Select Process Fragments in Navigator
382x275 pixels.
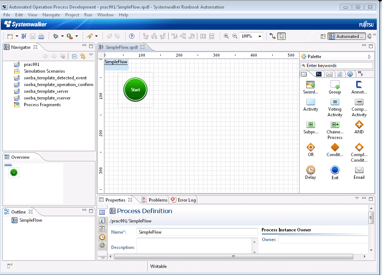(x=42, y=105)
